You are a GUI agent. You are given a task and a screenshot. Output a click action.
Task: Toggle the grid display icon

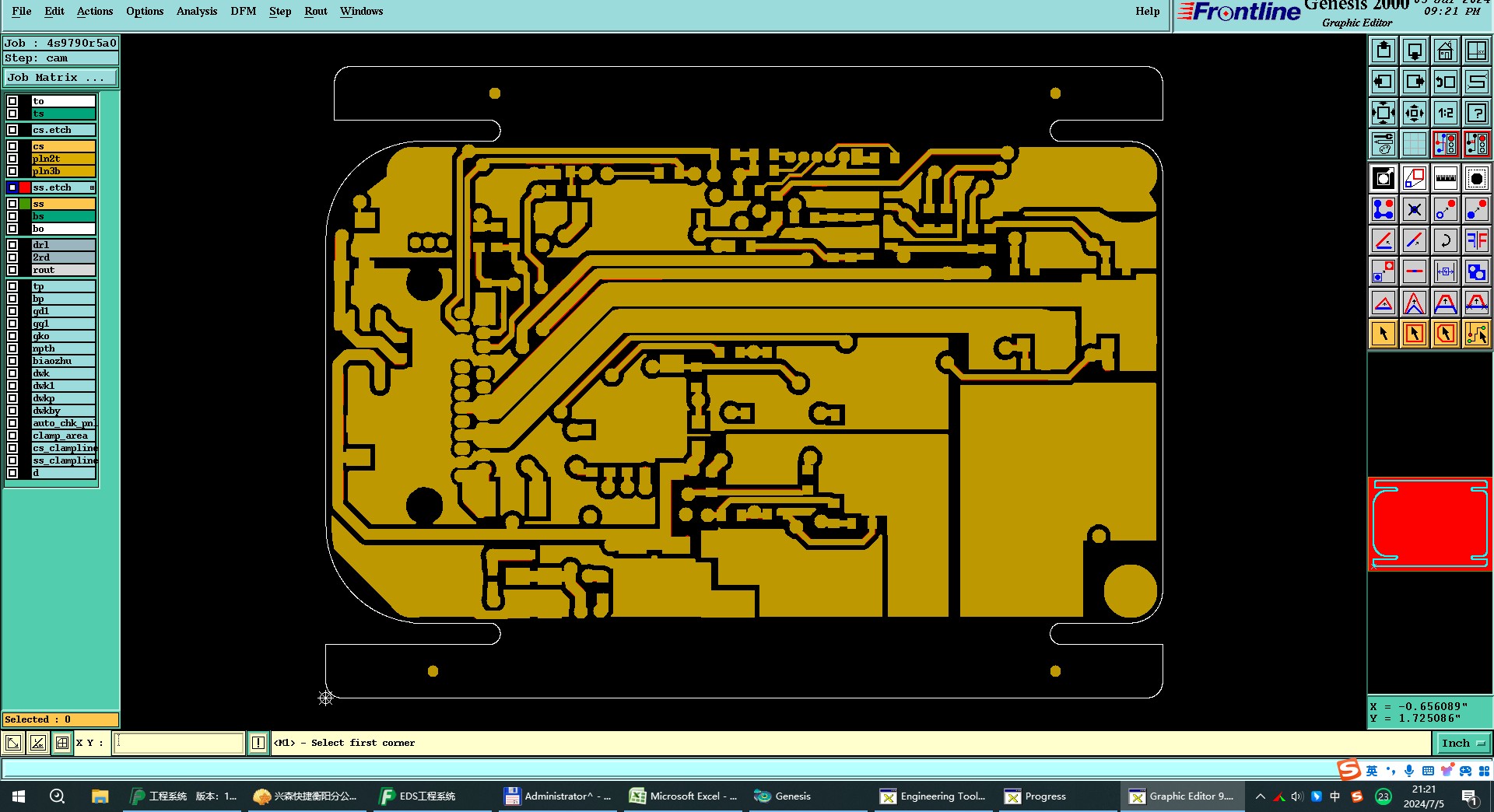tap(1414, 144)
